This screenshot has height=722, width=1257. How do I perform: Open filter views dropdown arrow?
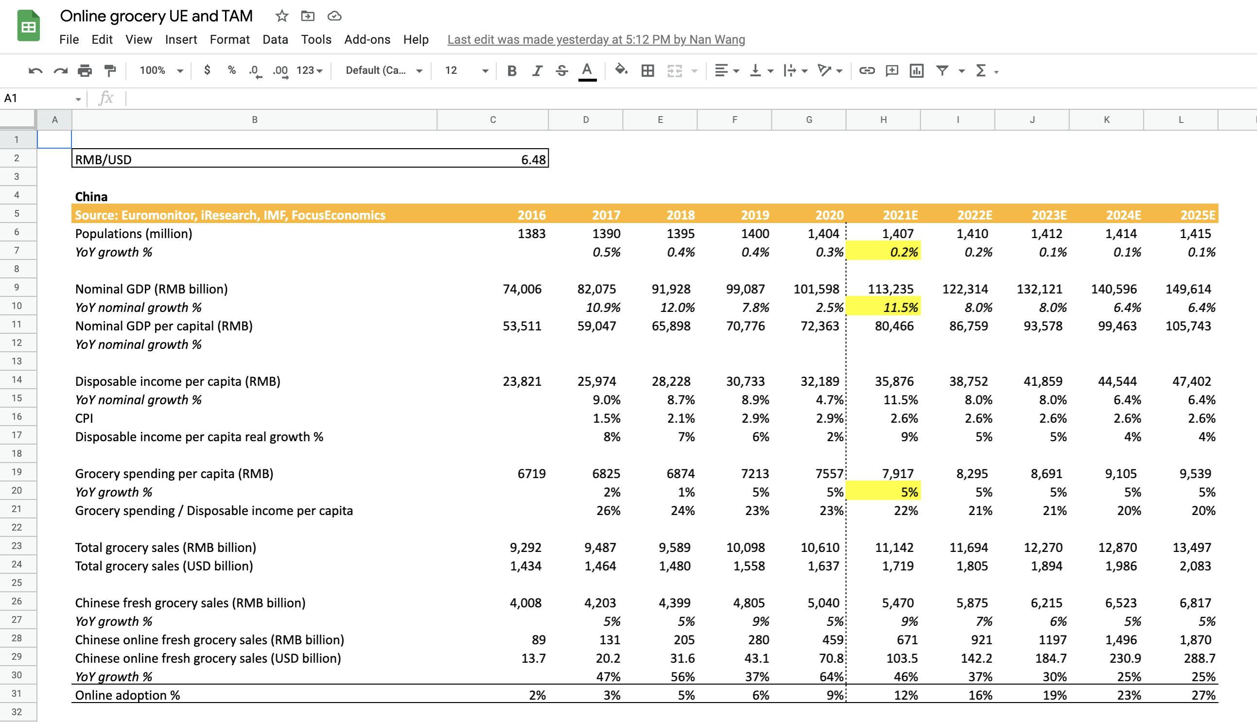961,71
